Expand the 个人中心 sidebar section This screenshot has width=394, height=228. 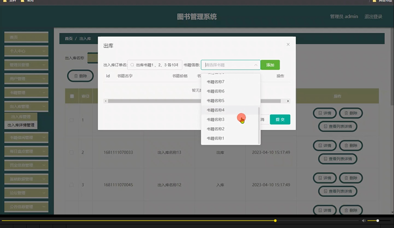tap(26, 51)
